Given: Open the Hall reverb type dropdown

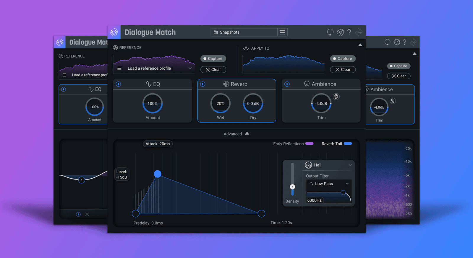Looking at the screenshot, I should (350, 165).
